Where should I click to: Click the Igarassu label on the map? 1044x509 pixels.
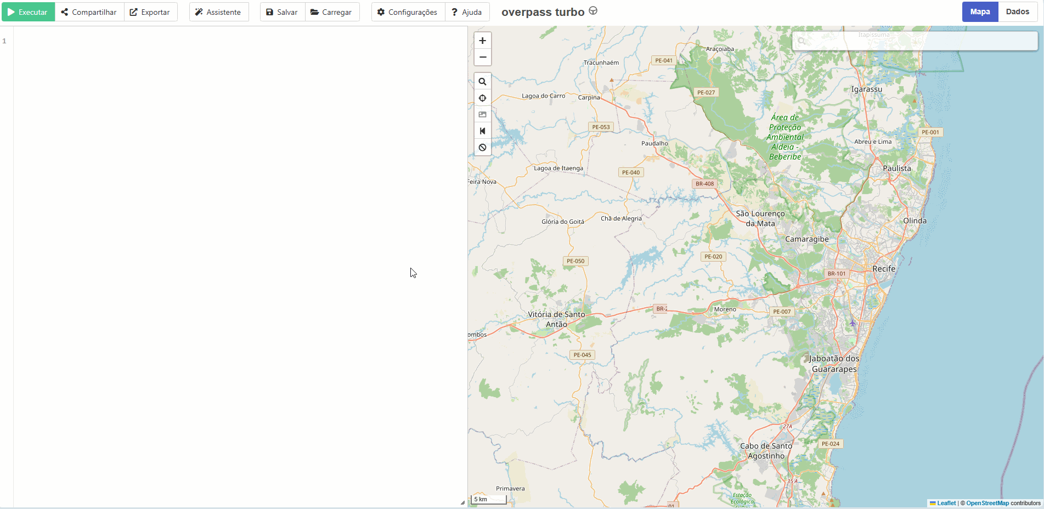[867, 89]
